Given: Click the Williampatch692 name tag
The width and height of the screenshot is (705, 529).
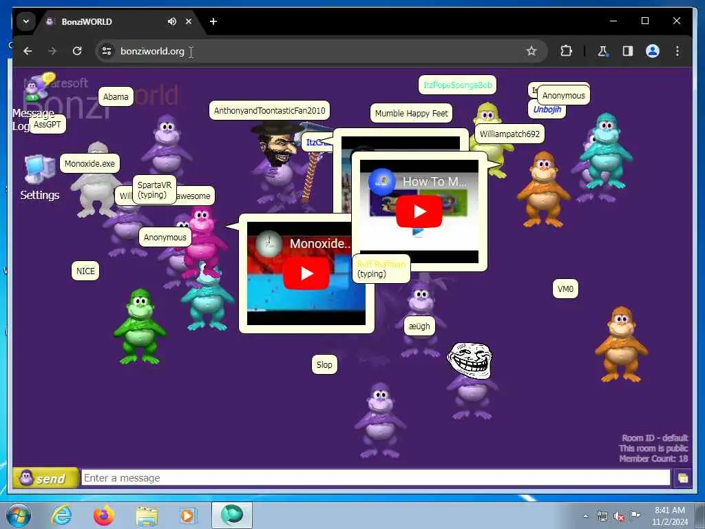Looking at the screenshot, I should (509, 134).
